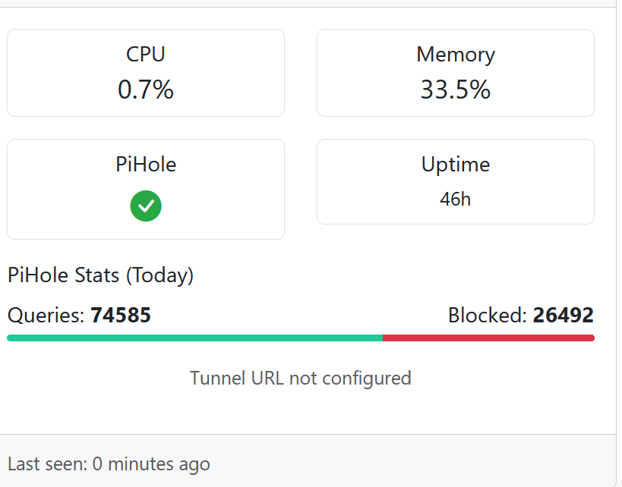622x487 pixels.
Task: Click the Uptime card
Action: (456, 181)
